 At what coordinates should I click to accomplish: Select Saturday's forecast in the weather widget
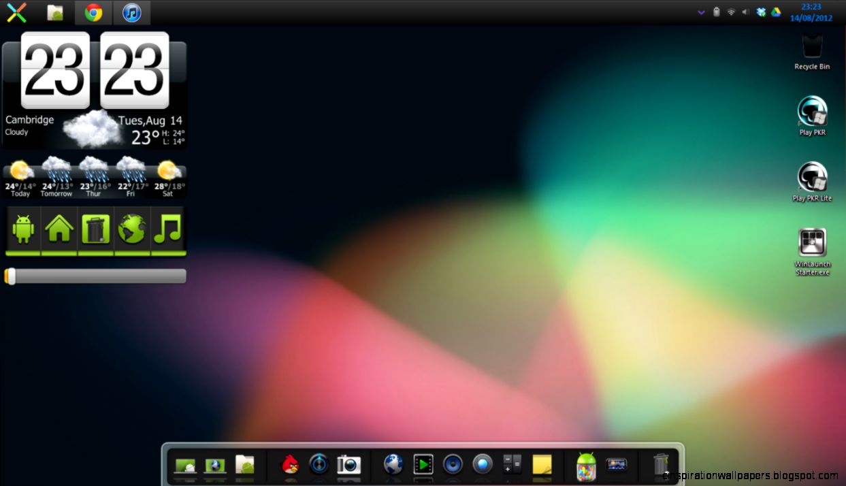(168, 178)
